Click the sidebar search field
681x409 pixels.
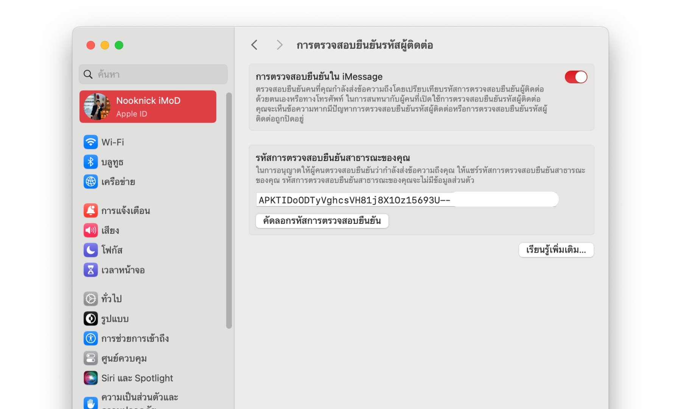click(153, 74)
